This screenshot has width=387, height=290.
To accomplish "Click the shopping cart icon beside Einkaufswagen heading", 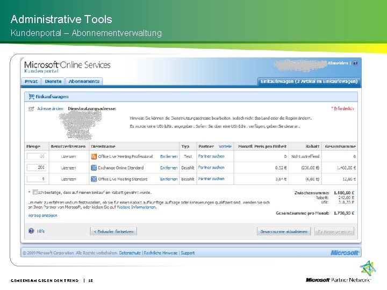I will [31, 97].
